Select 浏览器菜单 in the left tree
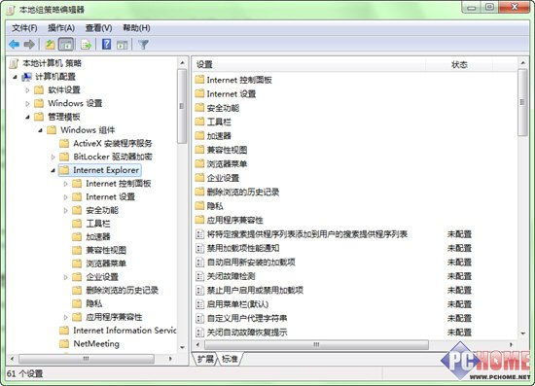The width and height of the screenshot is (535, 386). 106,263
